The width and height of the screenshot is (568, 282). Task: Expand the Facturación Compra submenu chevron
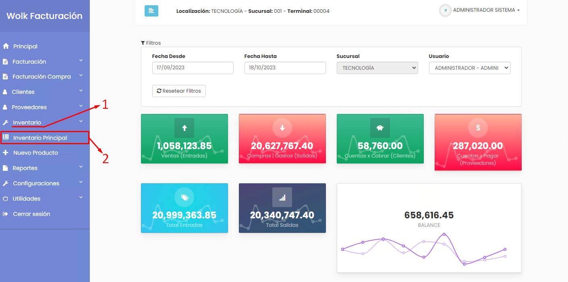81,75
